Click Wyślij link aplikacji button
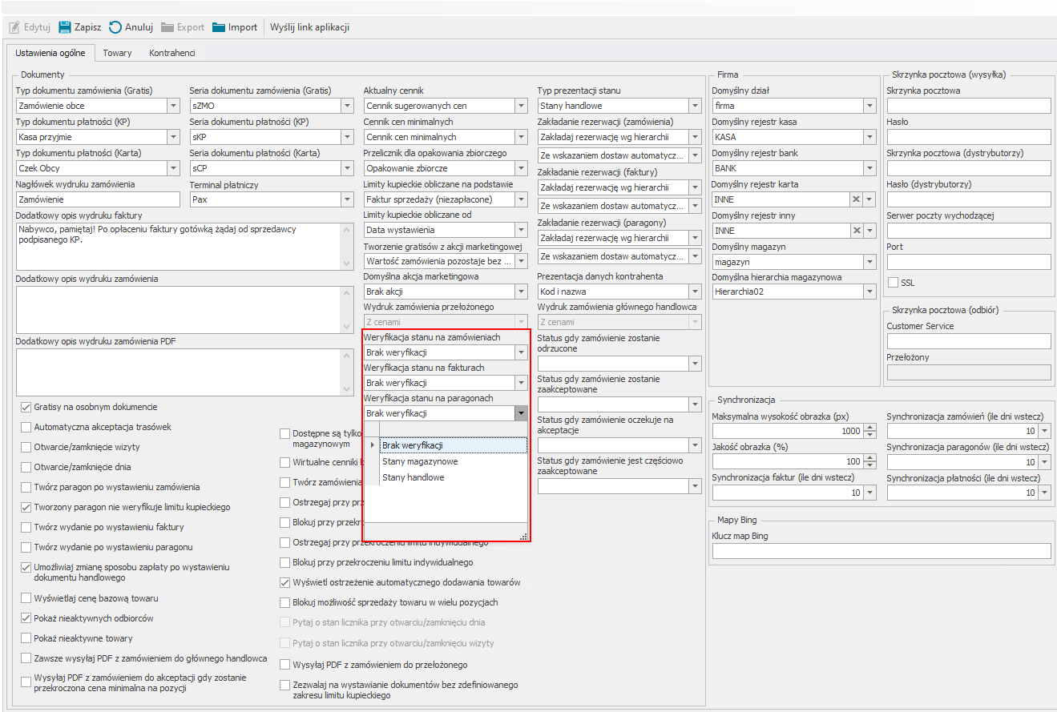 [x=309, y=27]
